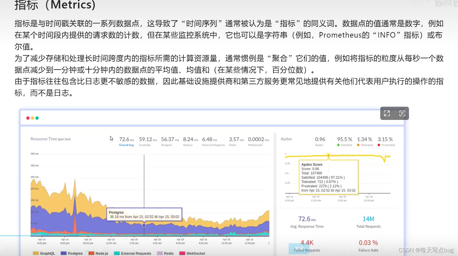The width and height of the screenshot is (458, 256).
Task: Click the purple Redis color swatch
Action: [159, 253]
